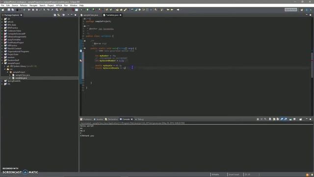The image size is (314, 177).
Task: Expand the AP project node
Action: coord(2,19)
